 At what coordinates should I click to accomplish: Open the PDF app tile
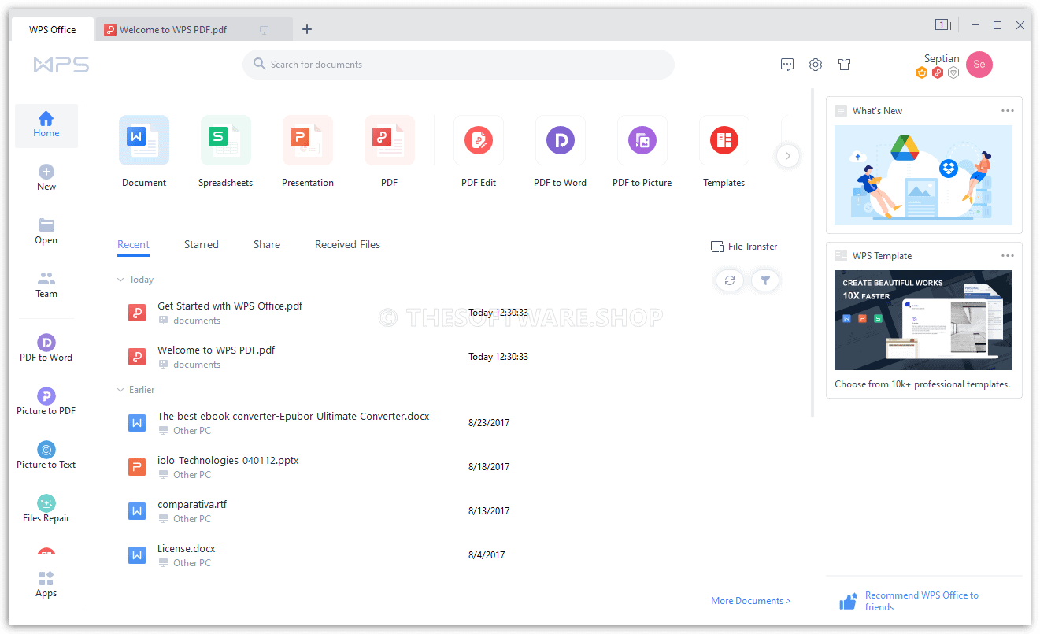point(390,151)
